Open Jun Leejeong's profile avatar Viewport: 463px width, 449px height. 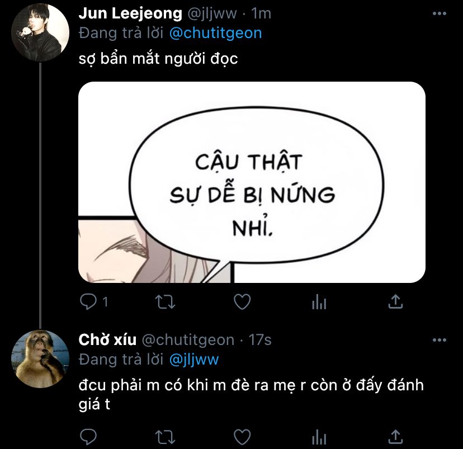click(40, 32)
